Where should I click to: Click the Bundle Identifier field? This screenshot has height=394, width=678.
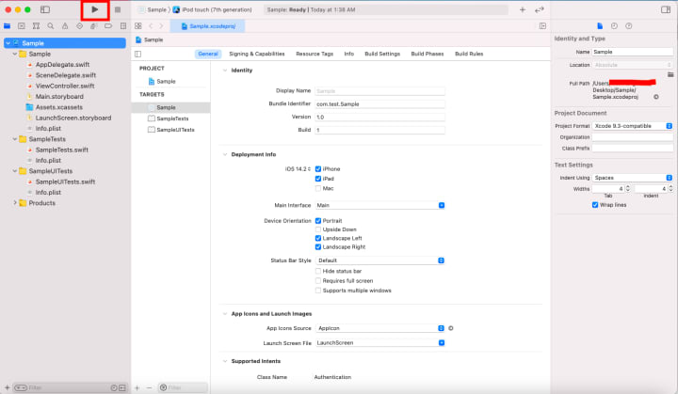379,104
